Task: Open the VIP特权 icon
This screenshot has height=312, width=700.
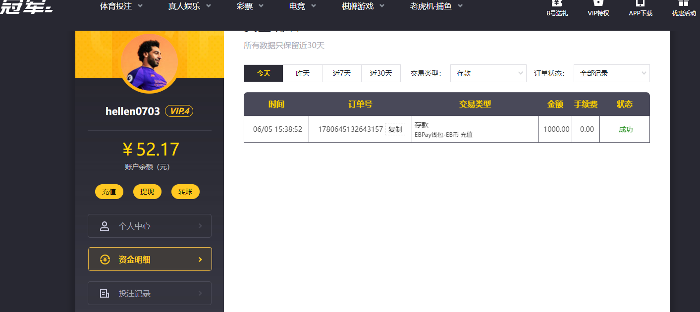Action: pyautogui.click(x=598, y=2)
